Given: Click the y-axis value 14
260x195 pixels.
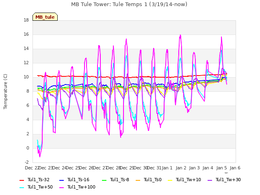Looking at the screenshot, I should pos(26,49).
